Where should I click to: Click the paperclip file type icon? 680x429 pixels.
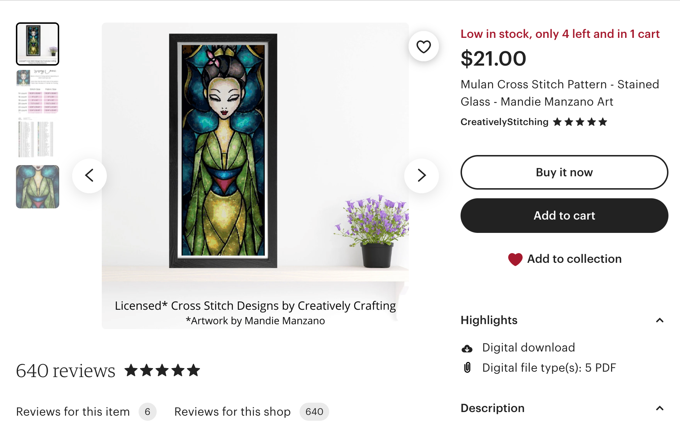tap(467, 368)
